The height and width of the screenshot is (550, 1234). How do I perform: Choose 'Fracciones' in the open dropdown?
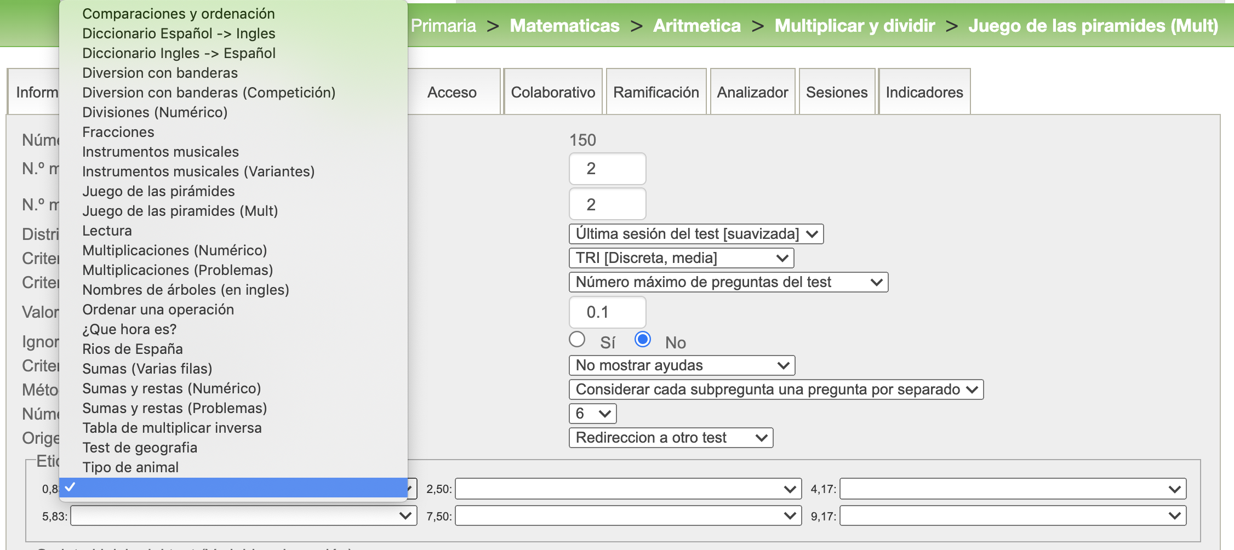click(x=118, y=132)
